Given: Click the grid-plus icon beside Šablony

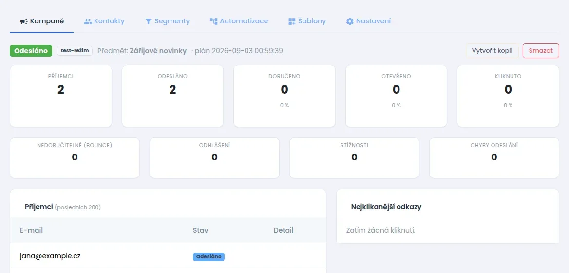Looking at the screenshot, I should point(292,21).
